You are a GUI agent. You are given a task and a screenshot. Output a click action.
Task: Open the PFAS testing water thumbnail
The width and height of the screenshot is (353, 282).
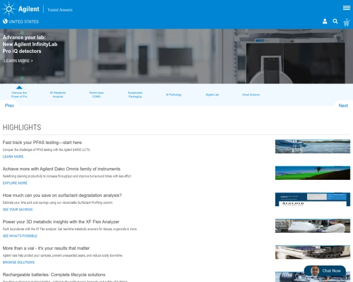tap(312, 146)
